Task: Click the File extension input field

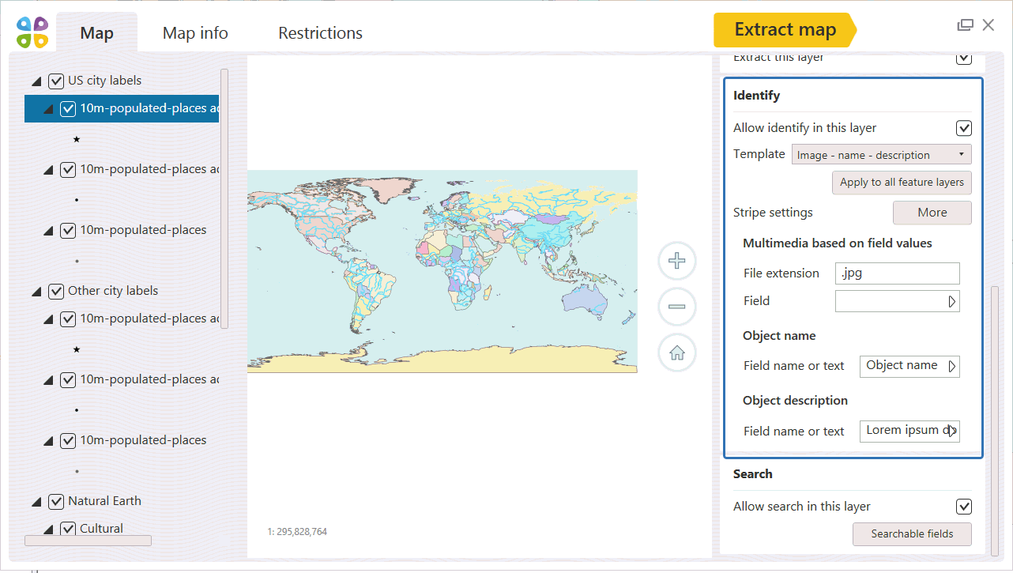Action: pyautogui.click(x=897, y=273)
